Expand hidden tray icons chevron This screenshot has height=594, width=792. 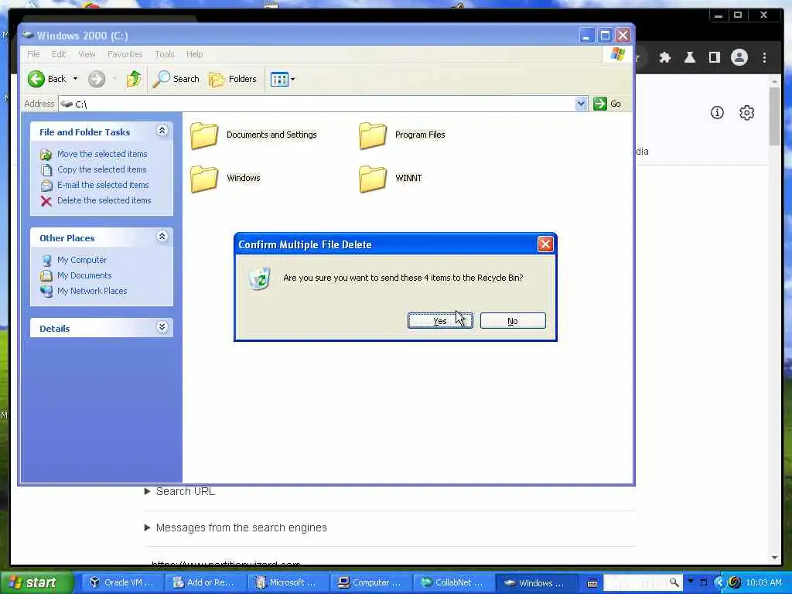click(x=721, y=582)
